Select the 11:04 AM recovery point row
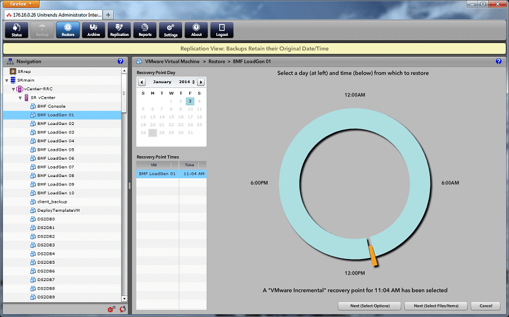Image resolution: width=509 pixels, height=317 pixels. point(171,173)
